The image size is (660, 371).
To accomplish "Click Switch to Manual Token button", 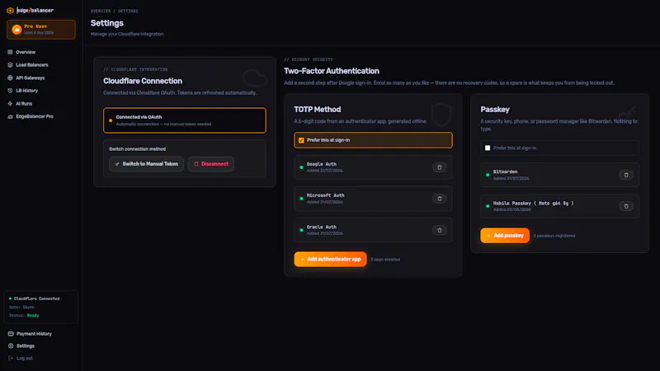I will pyautogui.click(x=147, y=164).
